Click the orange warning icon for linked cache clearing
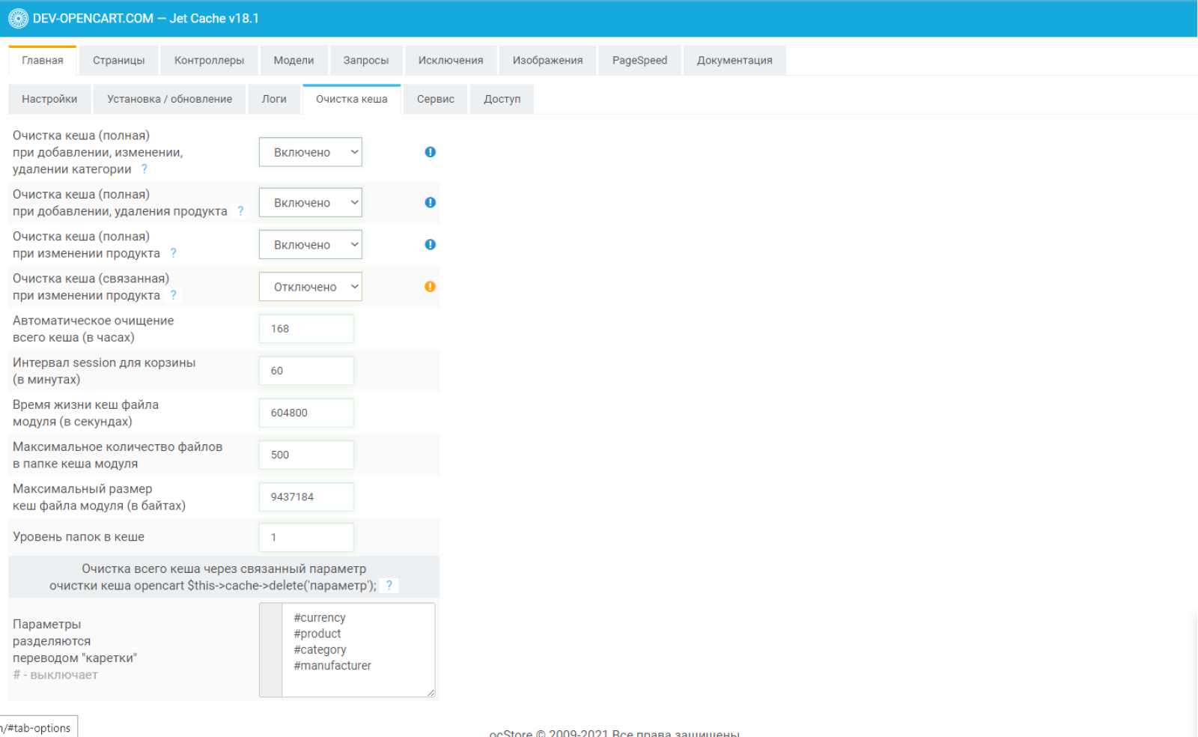 coord(431,286)
